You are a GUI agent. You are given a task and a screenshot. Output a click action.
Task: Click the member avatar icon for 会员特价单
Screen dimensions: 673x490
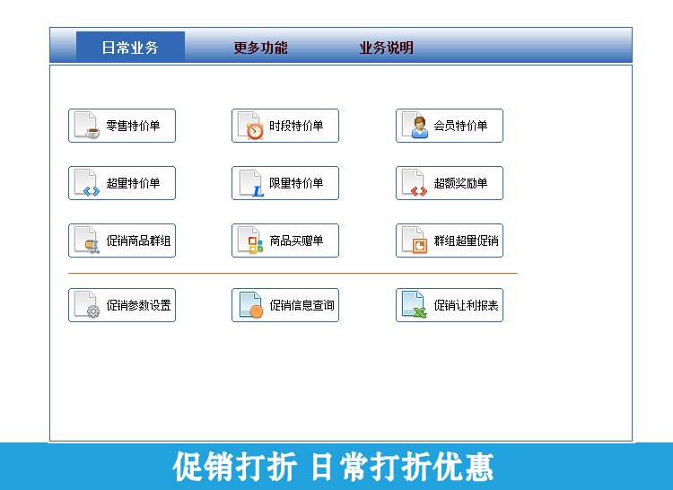415,126
